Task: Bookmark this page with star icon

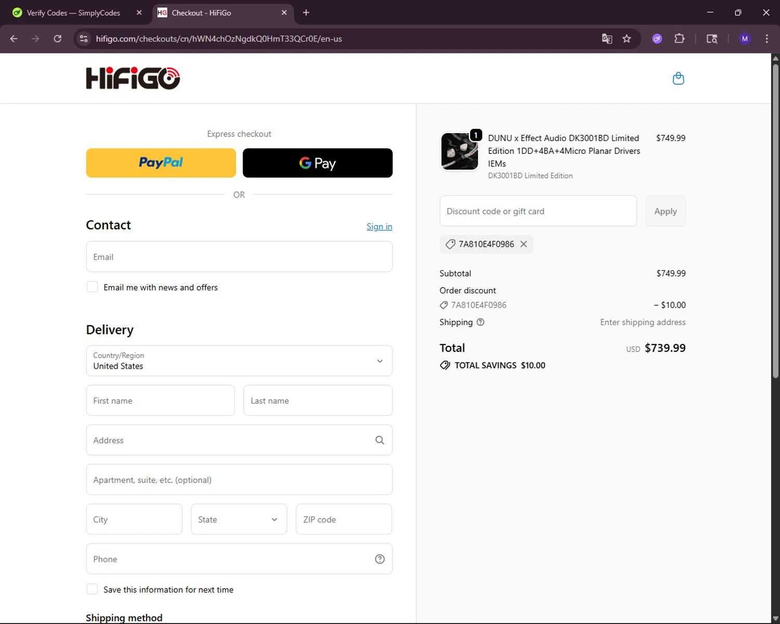Action: (x=627, y=38)
